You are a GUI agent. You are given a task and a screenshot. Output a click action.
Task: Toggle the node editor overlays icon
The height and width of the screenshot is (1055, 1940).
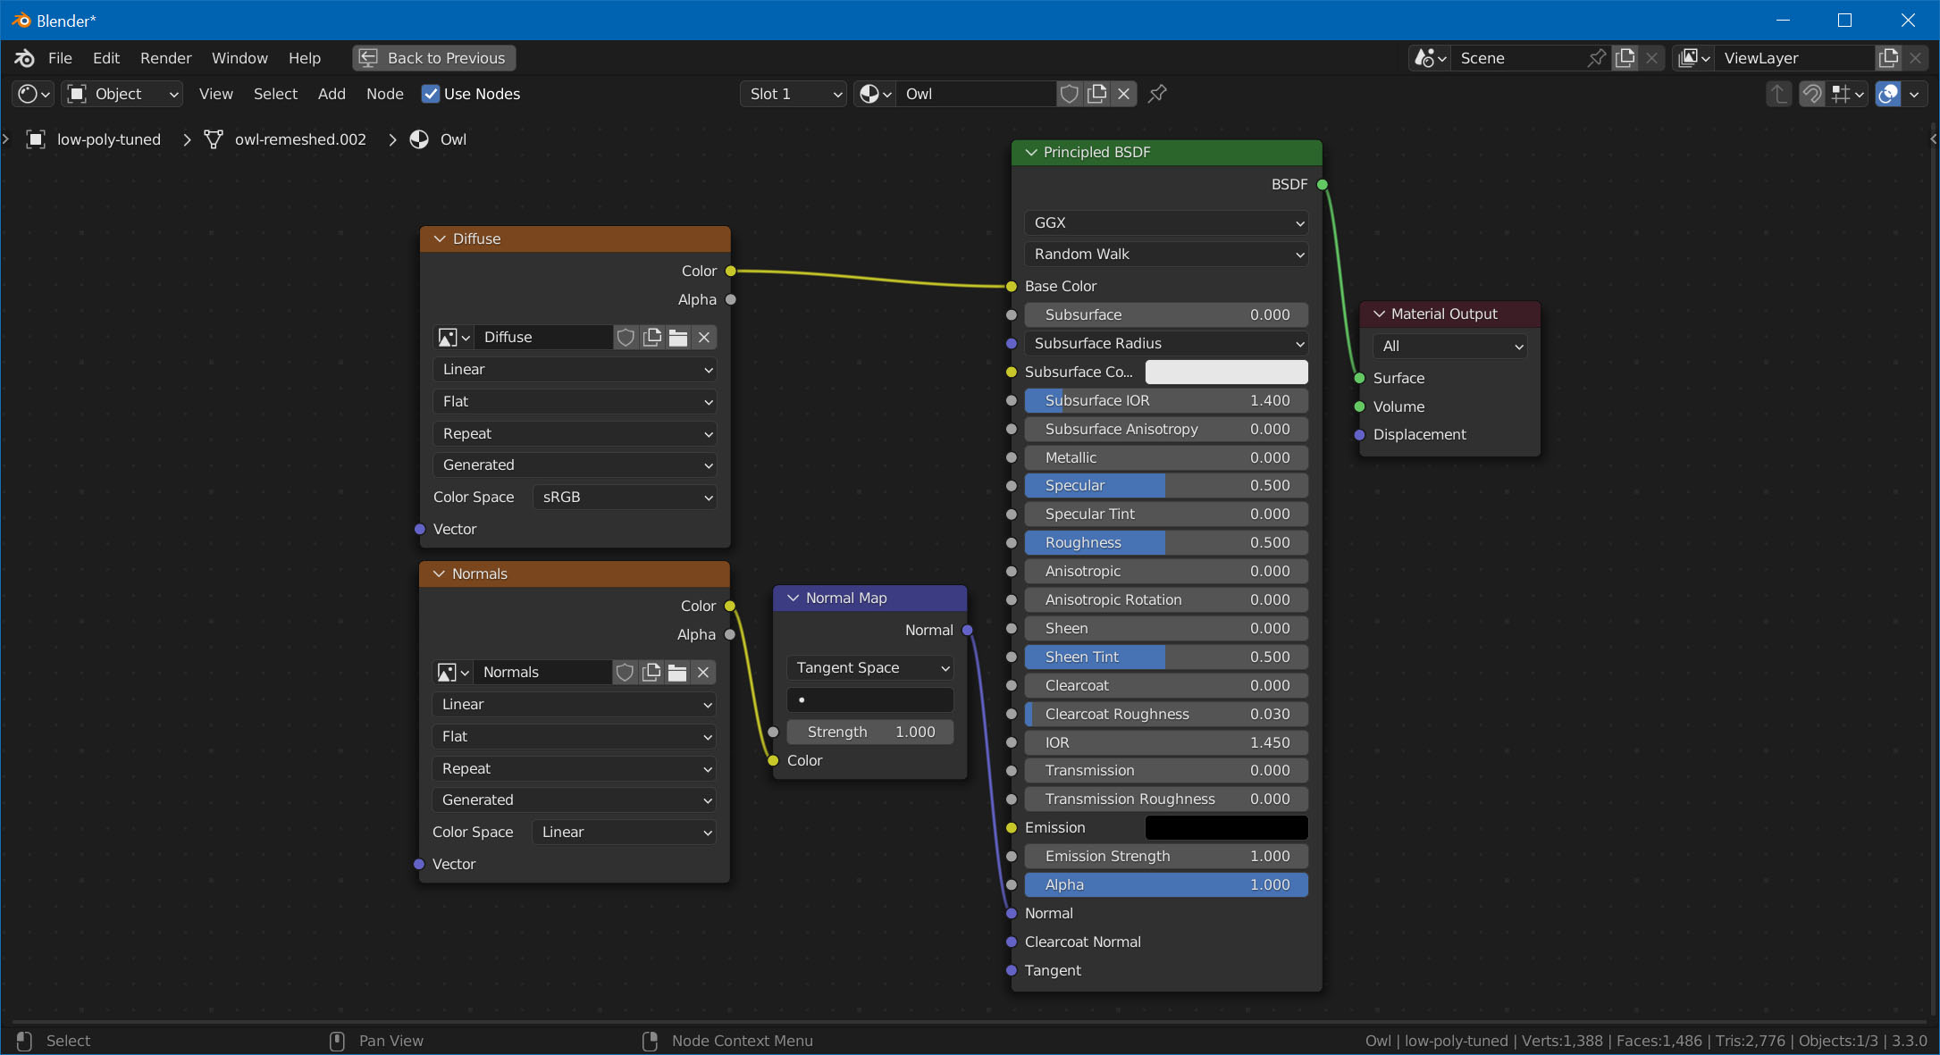pos(1887,94)
